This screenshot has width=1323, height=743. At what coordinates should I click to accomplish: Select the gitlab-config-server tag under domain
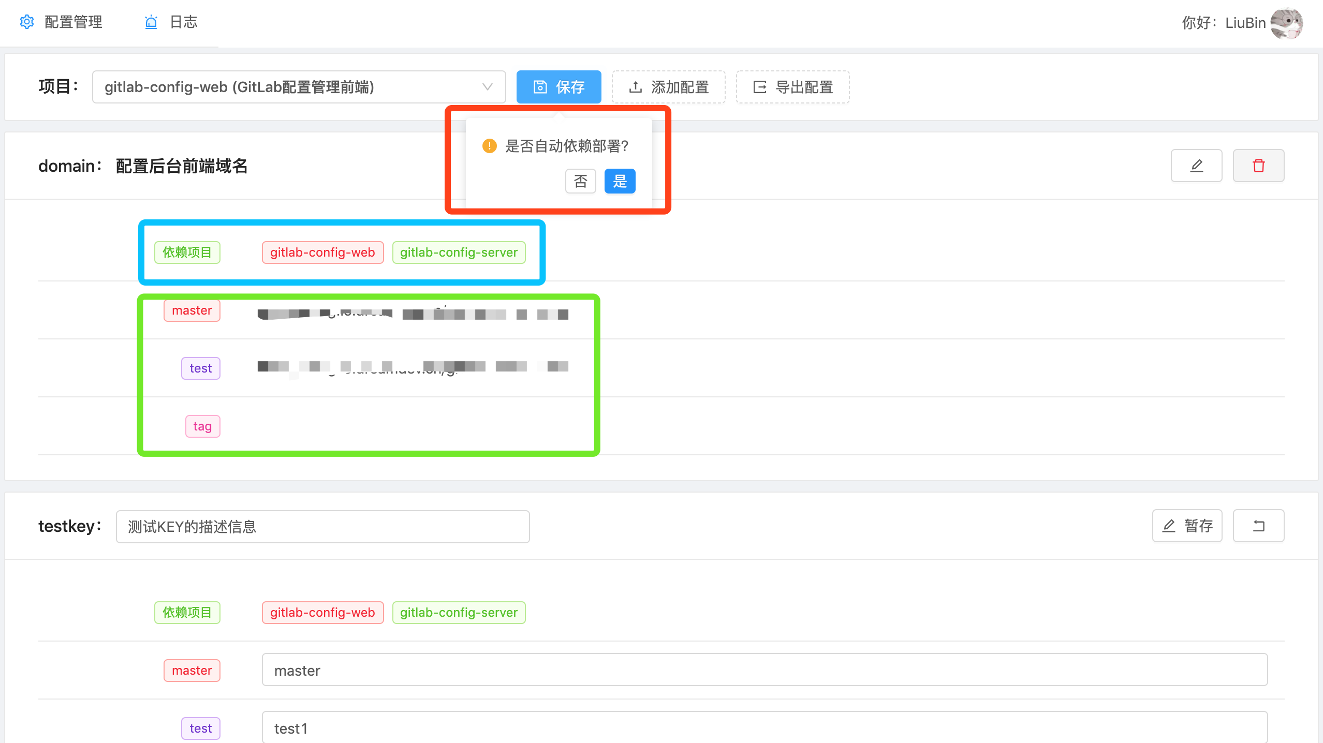(459, 252)
